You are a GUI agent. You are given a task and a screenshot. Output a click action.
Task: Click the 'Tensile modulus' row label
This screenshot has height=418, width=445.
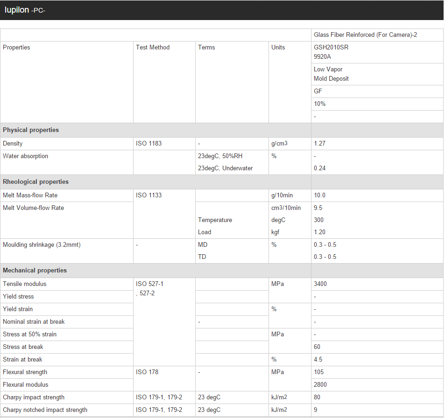tap(67, 284)
